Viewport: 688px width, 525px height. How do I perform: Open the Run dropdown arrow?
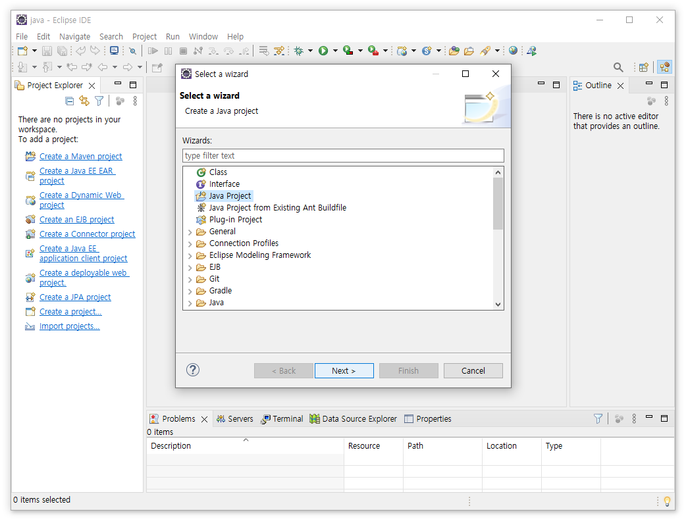335,51
